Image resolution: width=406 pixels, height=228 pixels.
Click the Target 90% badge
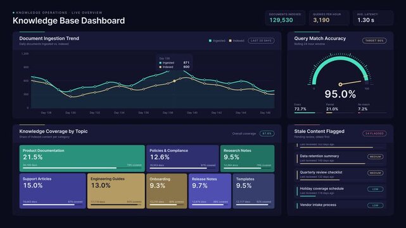(x=374, y=41)
